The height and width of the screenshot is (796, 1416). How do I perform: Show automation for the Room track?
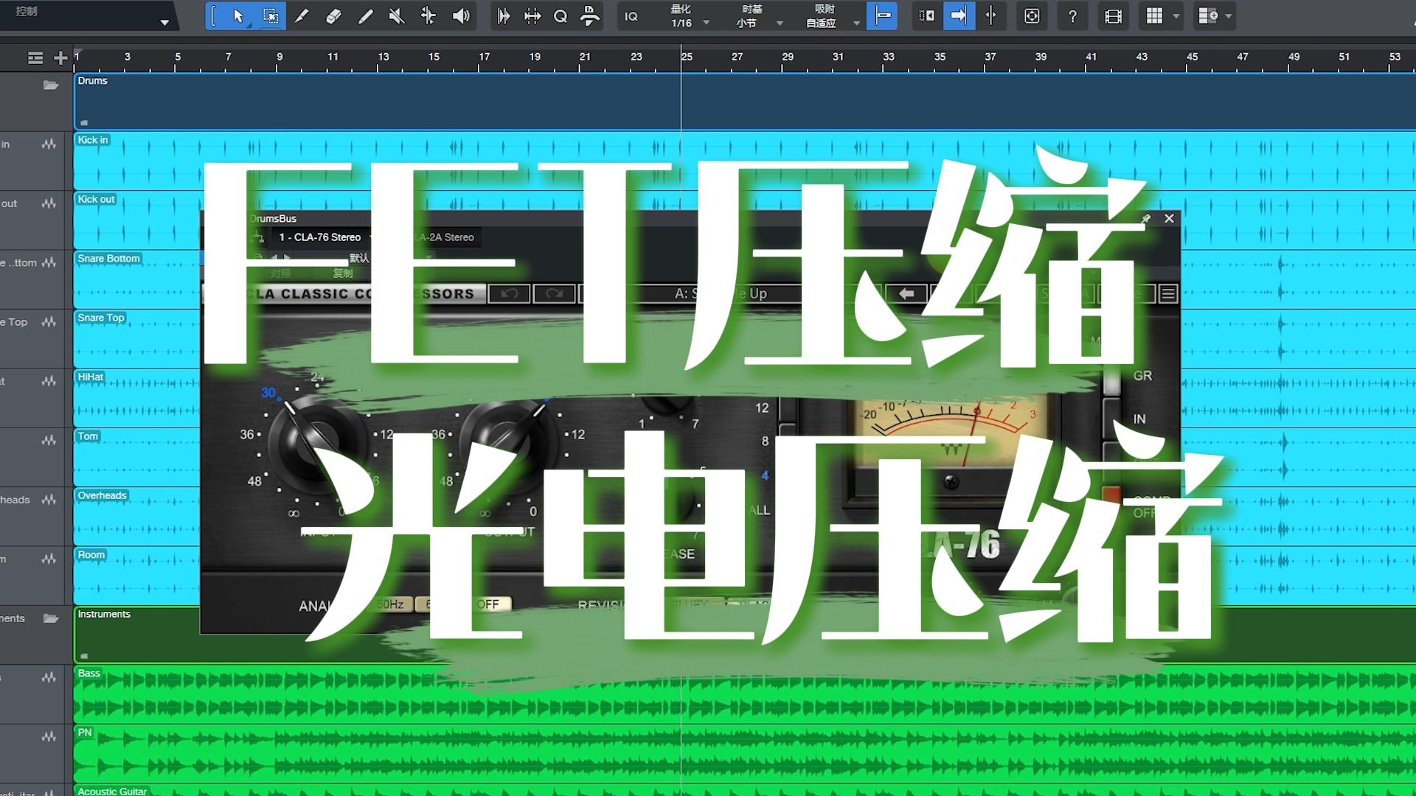49,559
